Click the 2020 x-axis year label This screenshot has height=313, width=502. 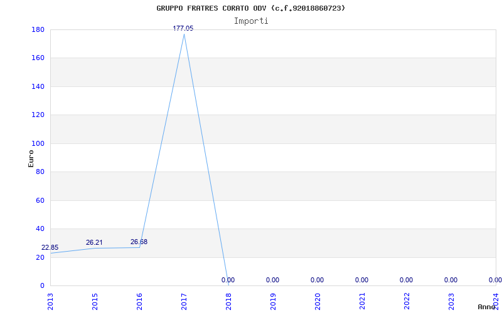318,302
